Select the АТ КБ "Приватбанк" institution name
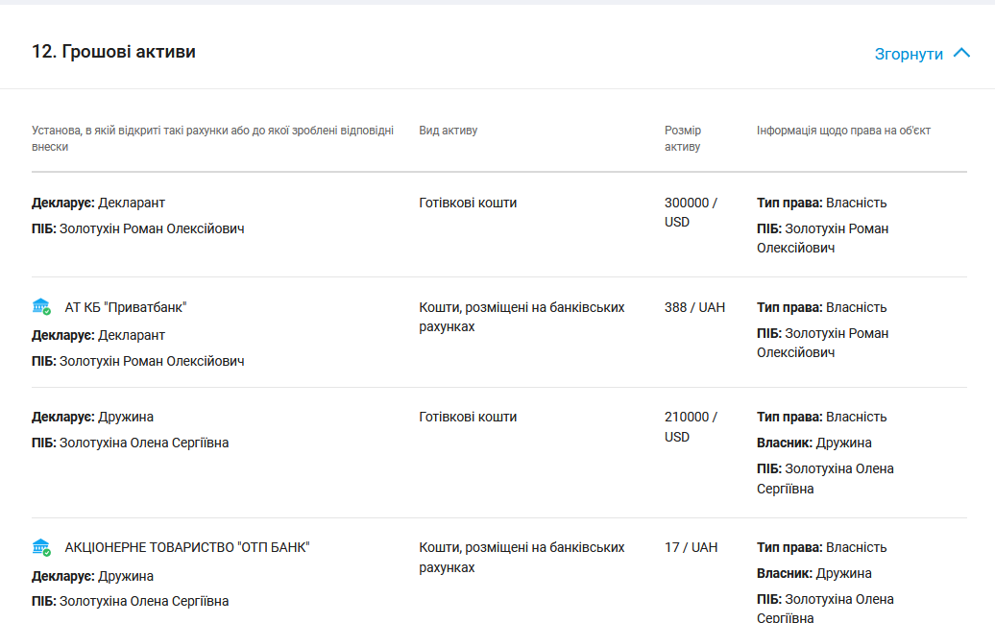 pyautogui.click(x=126, y=307)
